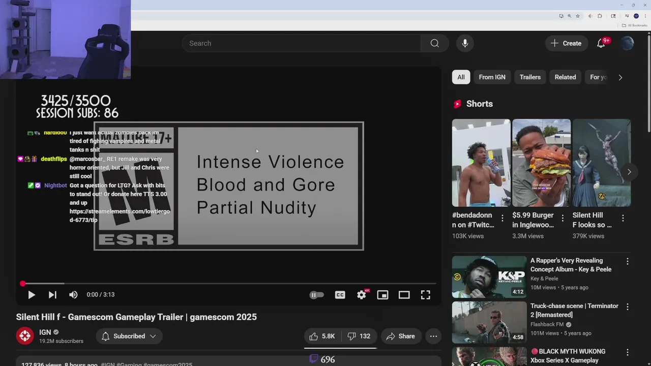Image resolution: width=651 pixels, height=366 pixels.
Task: Open the Silent Hill F Shorts thumbnail
Action: 602,163
